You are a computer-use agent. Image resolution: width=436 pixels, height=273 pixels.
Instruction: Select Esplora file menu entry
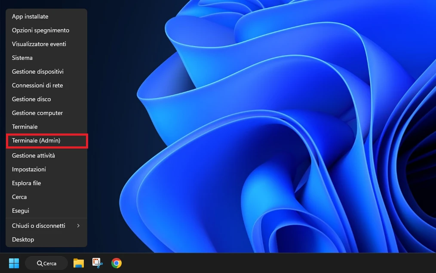[x=46, y=183]
